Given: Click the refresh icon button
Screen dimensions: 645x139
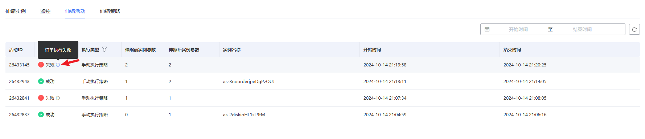Looking at the screenshot, I should 634,30.
